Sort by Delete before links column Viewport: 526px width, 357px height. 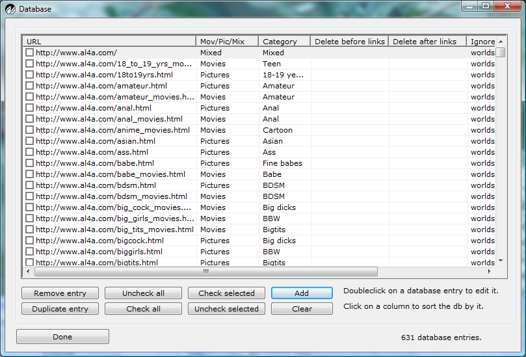pos(349,42)
